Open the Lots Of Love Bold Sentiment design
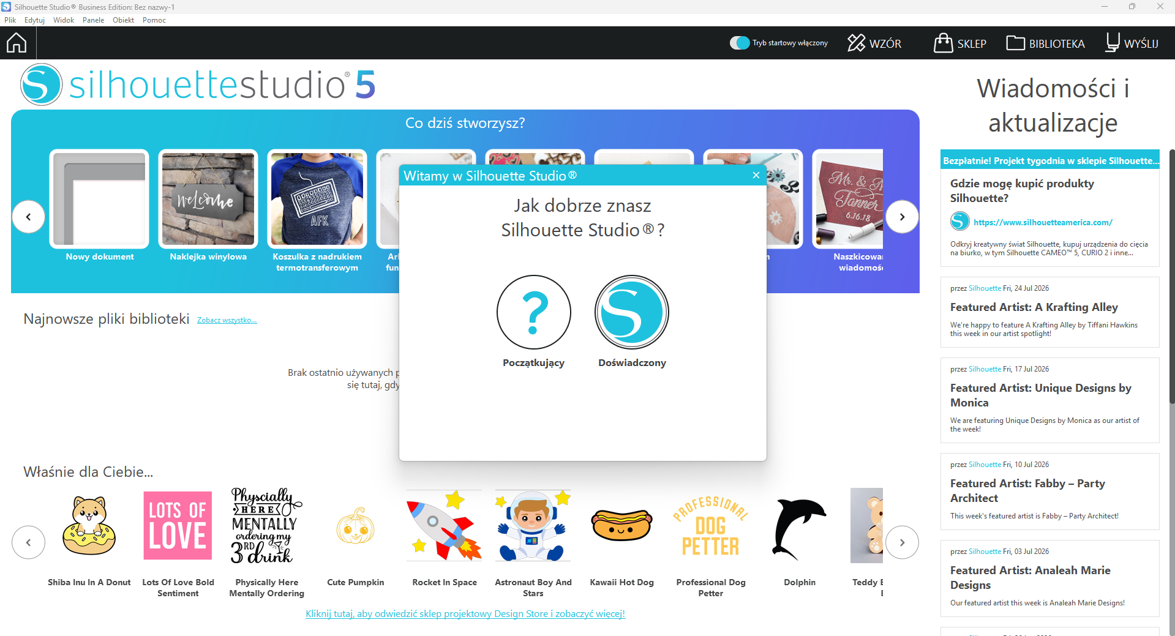The width and height of the screenshot is (1175, 636). pyautogui.click(x=178, y=526)
